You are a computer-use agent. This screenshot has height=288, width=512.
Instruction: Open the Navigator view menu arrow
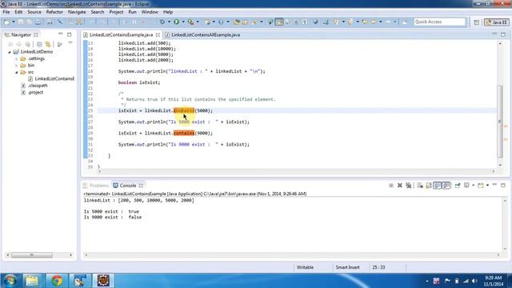click(x=70, y=43)
